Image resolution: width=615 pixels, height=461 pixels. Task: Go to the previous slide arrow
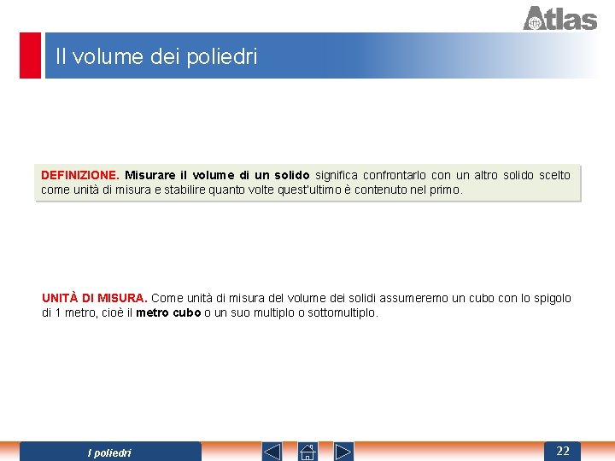[272, 452]
